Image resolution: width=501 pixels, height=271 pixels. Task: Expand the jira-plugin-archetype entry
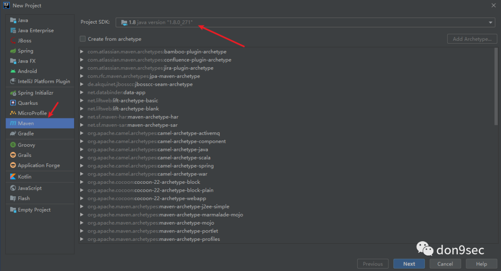tap(82, 68)
